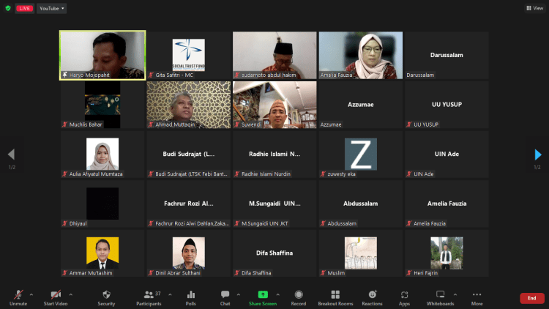
Task: Expand the arrow beside Whiteboards
Action: click(x=455, y=295)
